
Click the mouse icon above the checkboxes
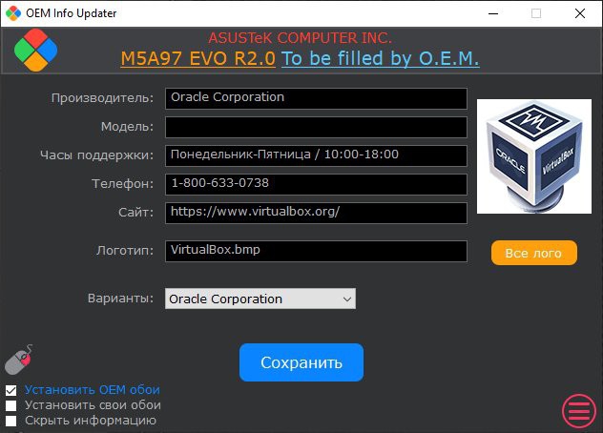point(18,360)
